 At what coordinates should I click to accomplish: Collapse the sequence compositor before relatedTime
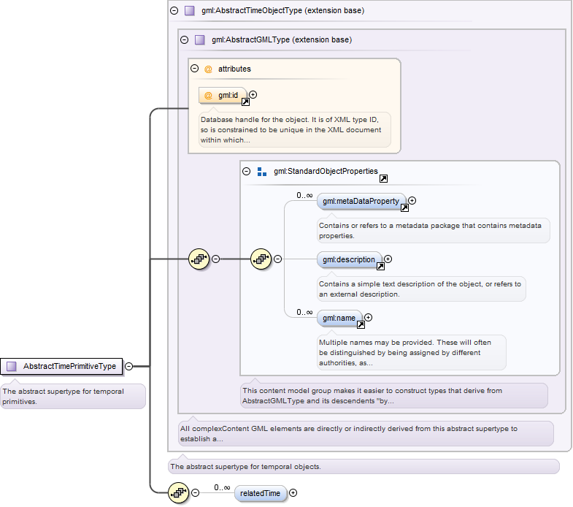coord(196,492)
